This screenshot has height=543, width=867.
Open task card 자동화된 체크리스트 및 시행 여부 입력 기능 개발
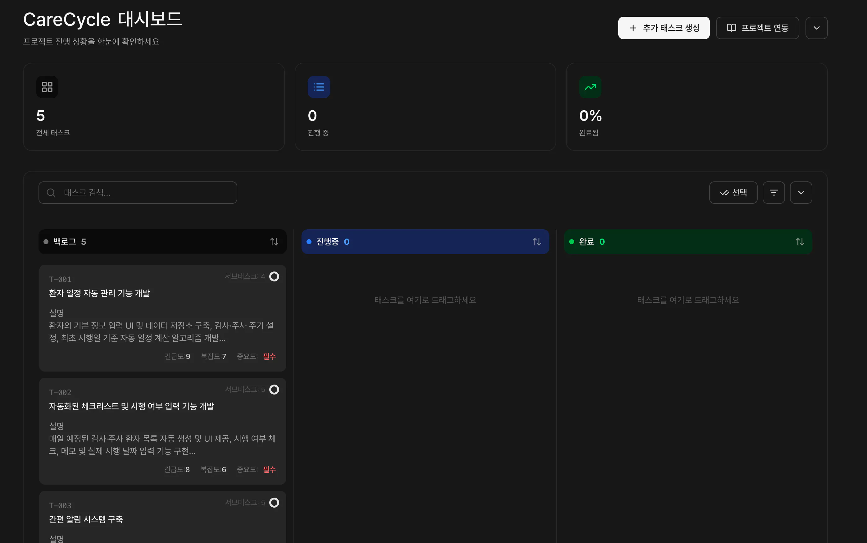tap(131, 406)
